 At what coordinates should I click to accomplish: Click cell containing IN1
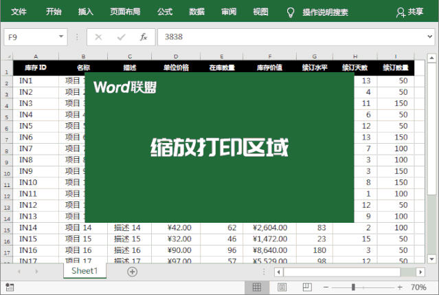click(36, 81)
